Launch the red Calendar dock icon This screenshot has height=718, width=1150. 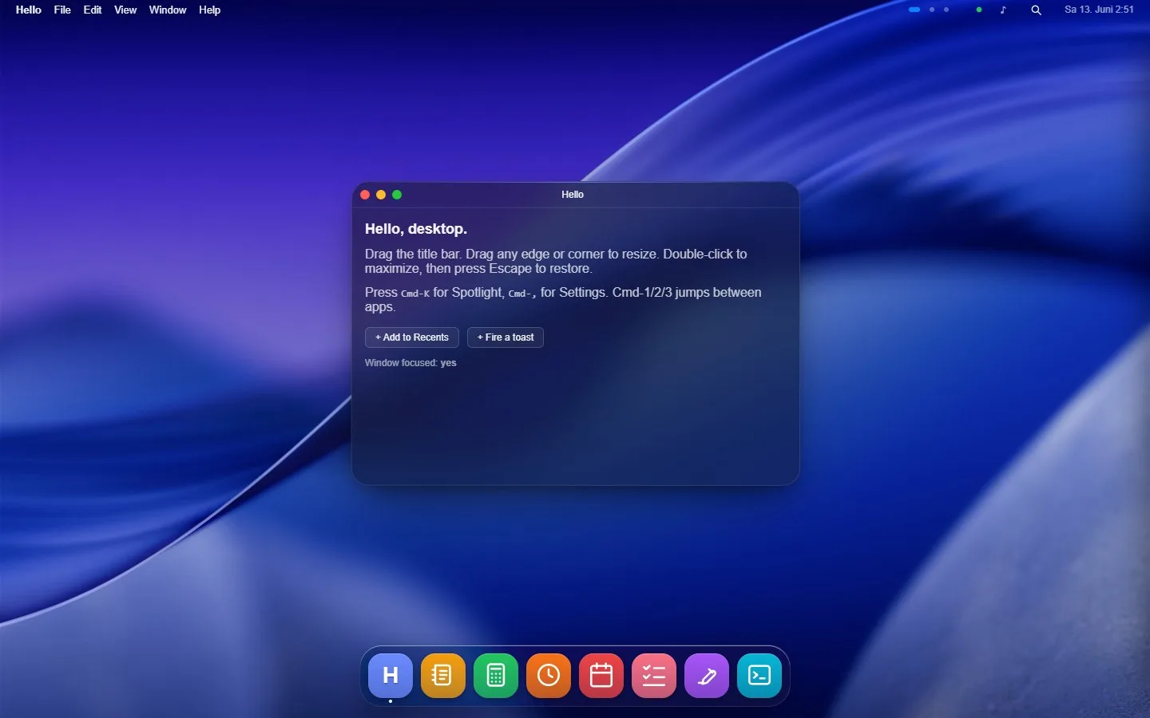tap(601, 676)
